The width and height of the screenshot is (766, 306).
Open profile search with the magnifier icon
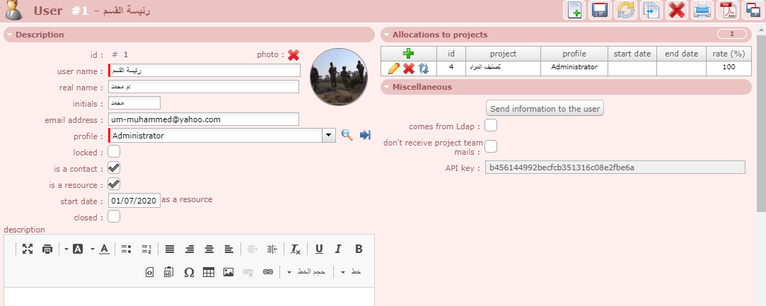[347, 135]
